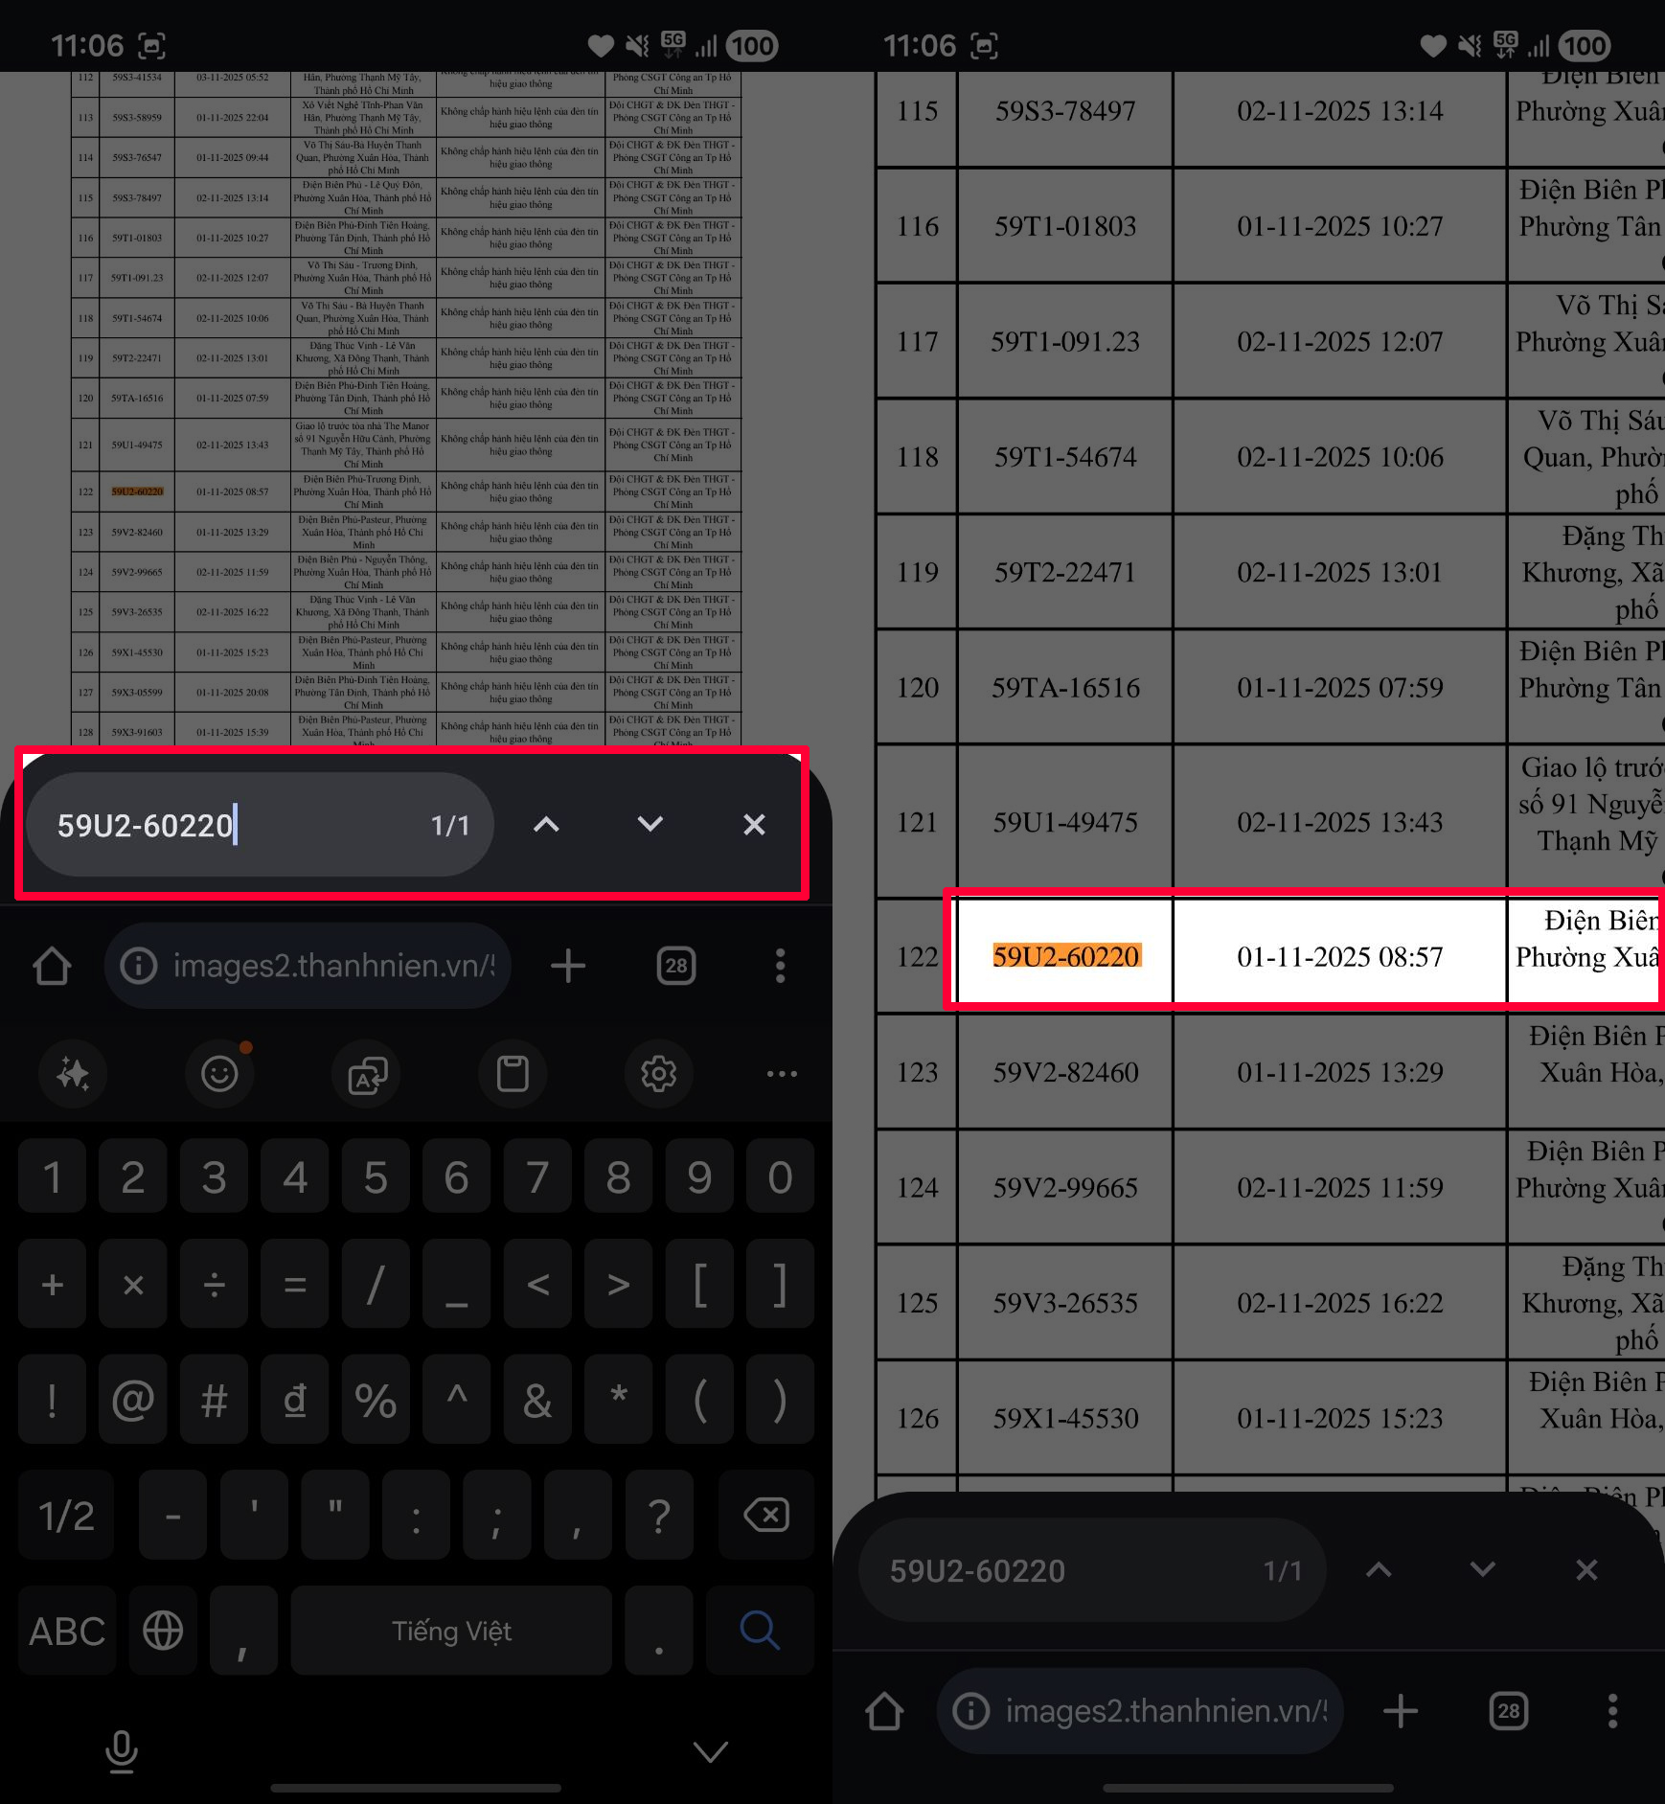Open the keyboard clipboard
1665x1804 pixels.
513,1074
